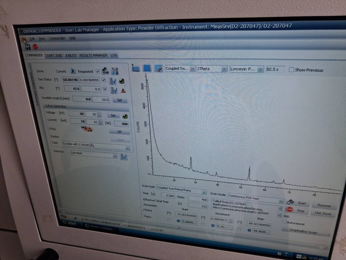Open the Commander menu
Screen dimensions: 346x260
(x=57, y=38)
